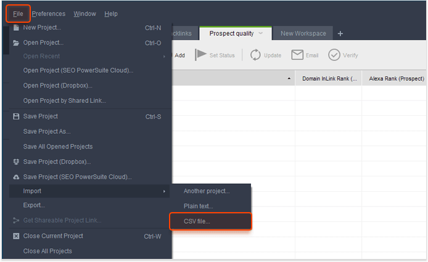
Task: Switch to the New Workspace tab
Action: [x=303, y=33]
